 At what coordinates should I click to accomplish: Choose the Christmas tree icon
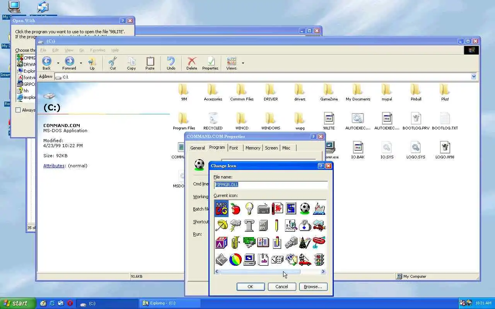[x=305, y=242]
